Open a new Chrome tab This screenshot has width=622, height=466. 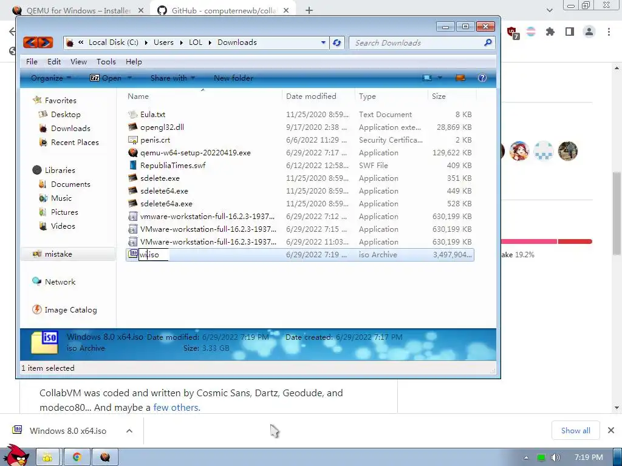pyautogui.click(x=309, y=10)
